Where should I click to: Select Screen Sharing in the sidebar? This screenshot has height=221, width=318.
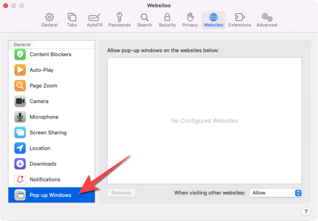(x=51, y=133)
